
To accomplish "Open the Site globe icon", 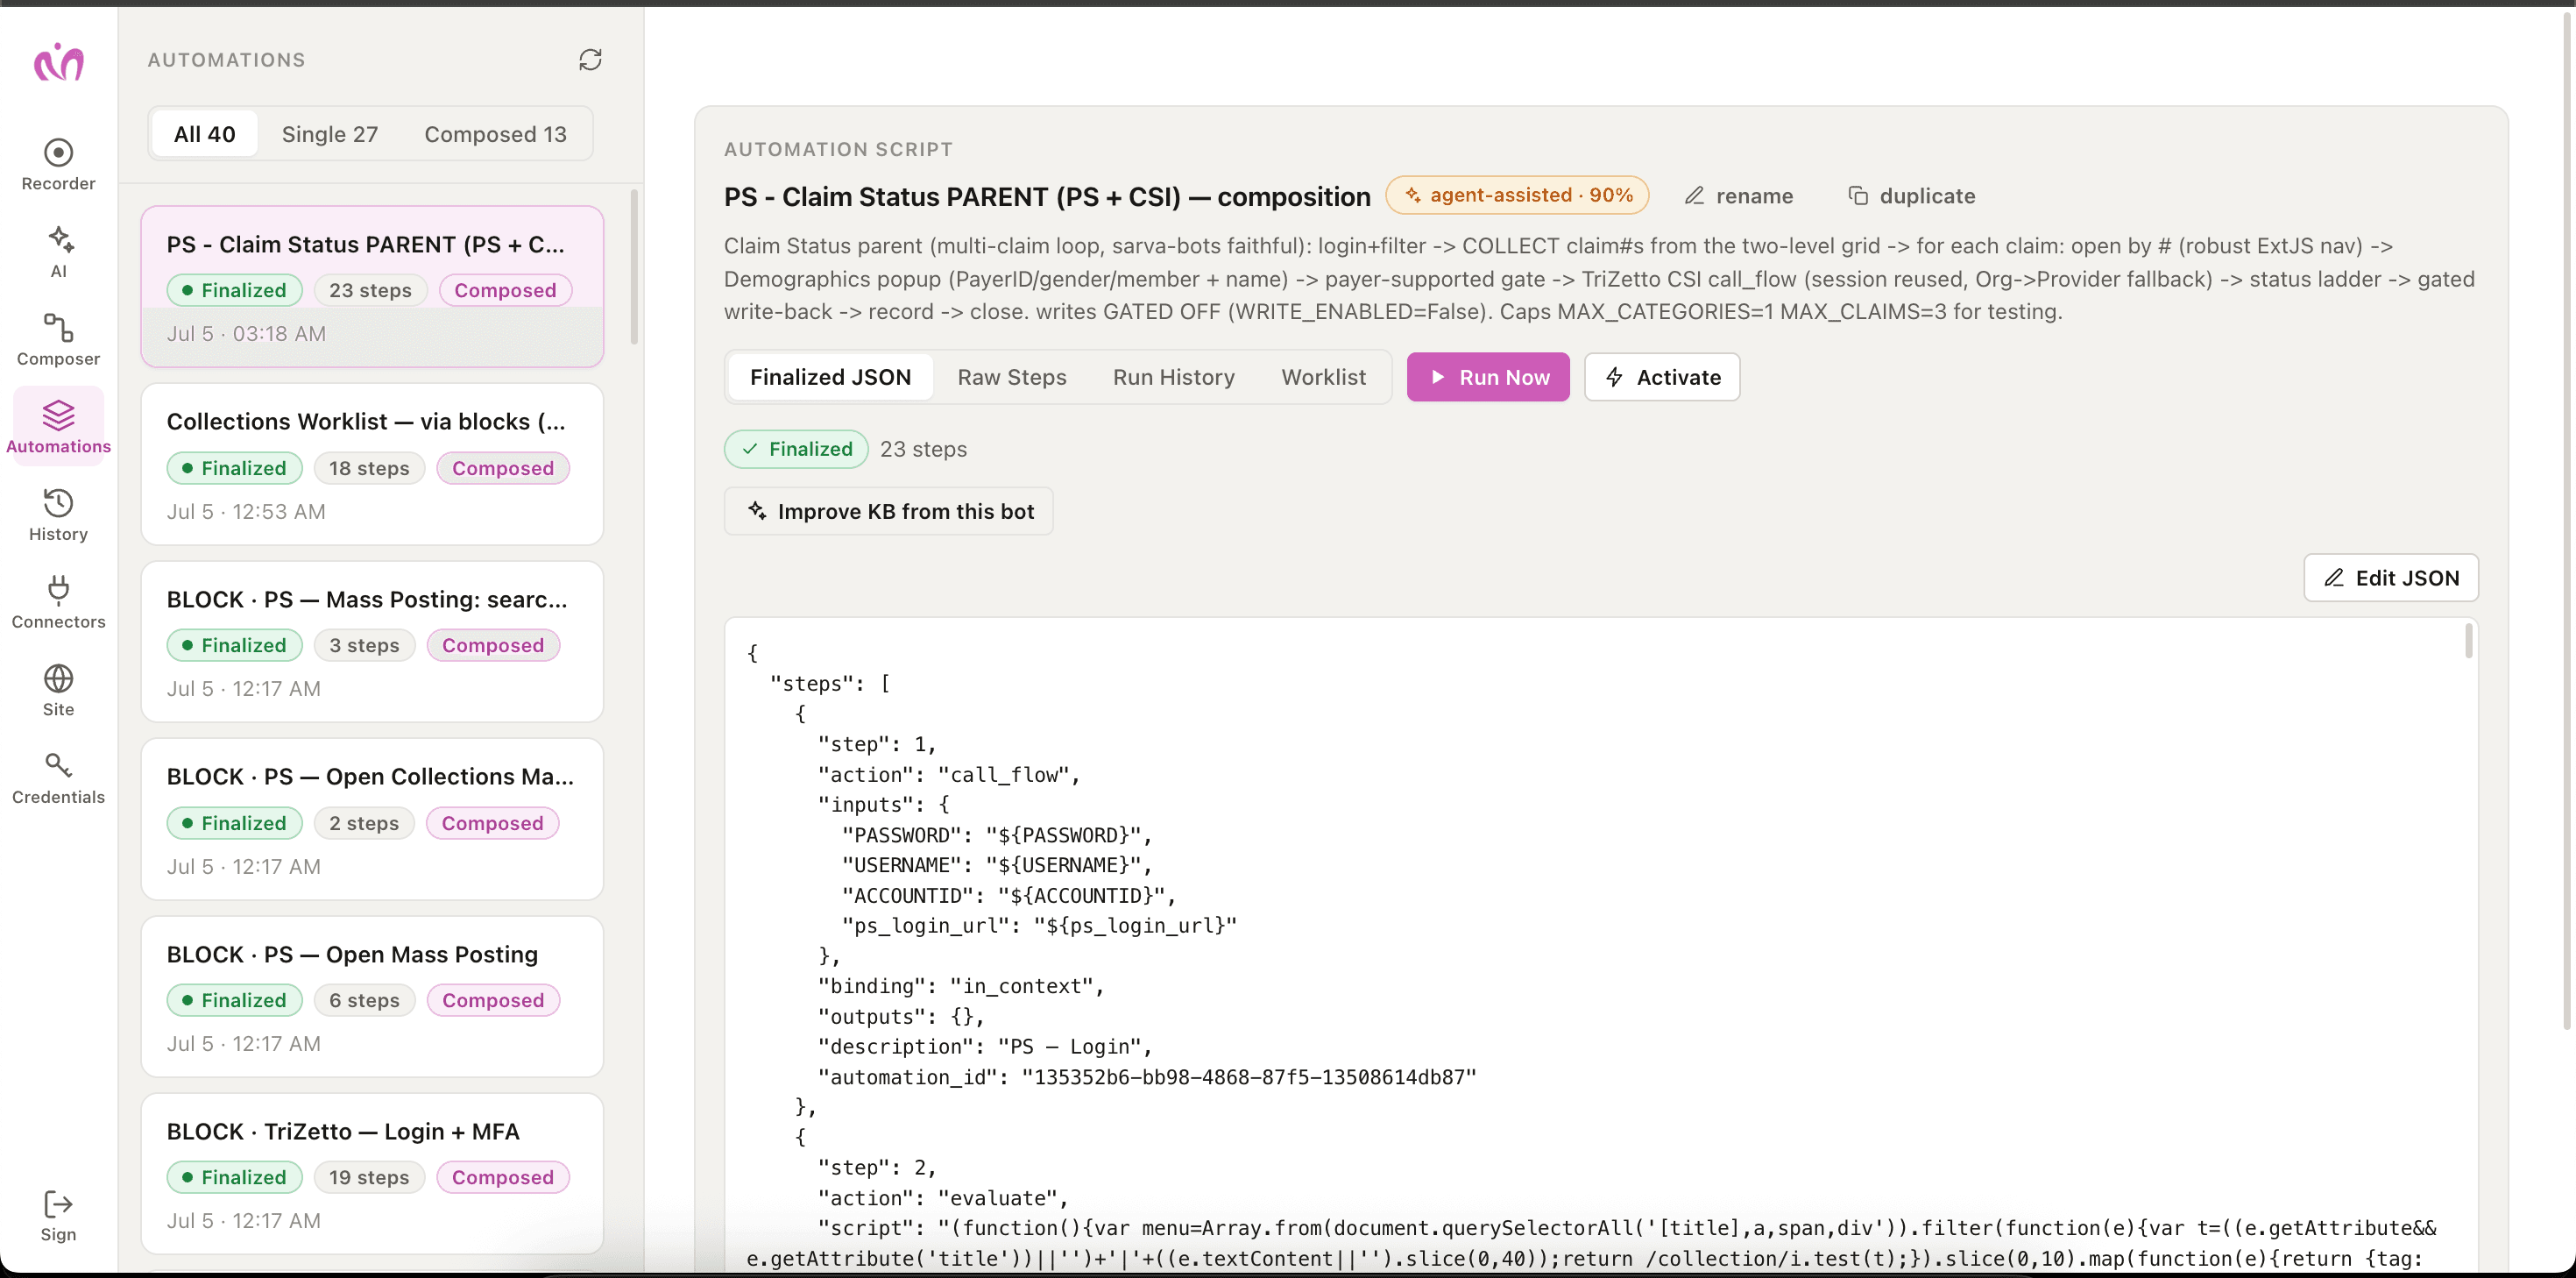I will coord(58,691).
